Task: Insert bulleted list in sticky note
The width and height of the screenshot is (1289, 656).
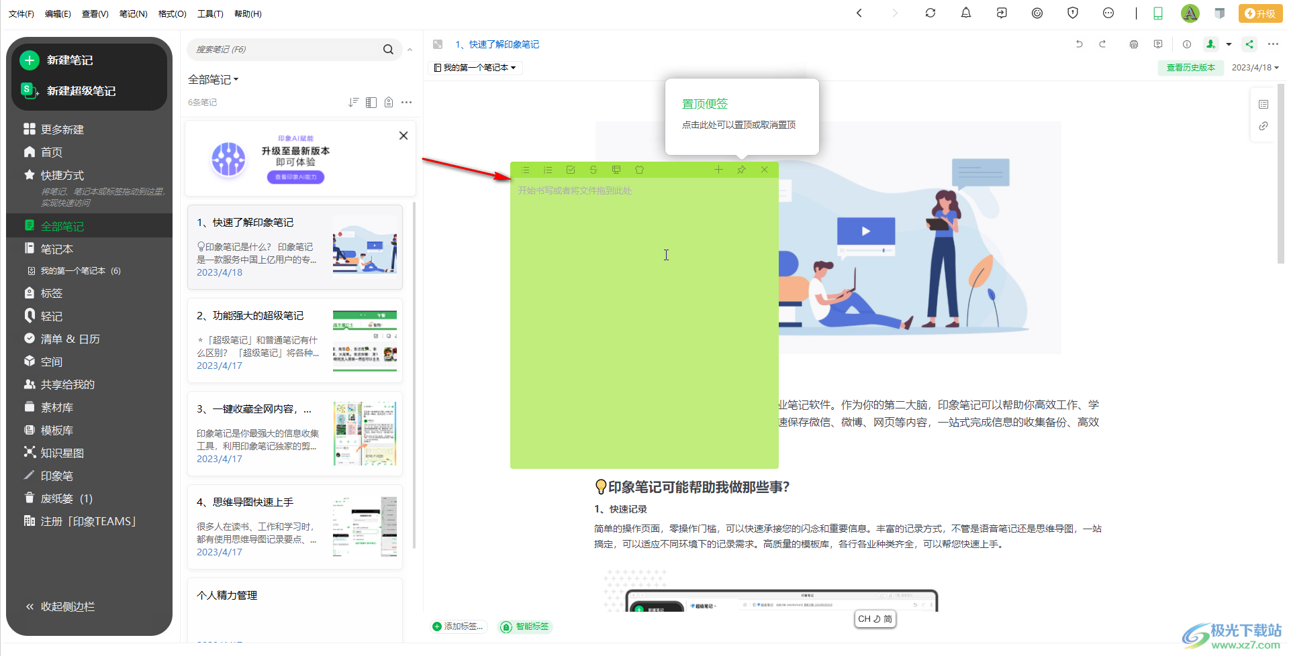Action: (526, 170)
